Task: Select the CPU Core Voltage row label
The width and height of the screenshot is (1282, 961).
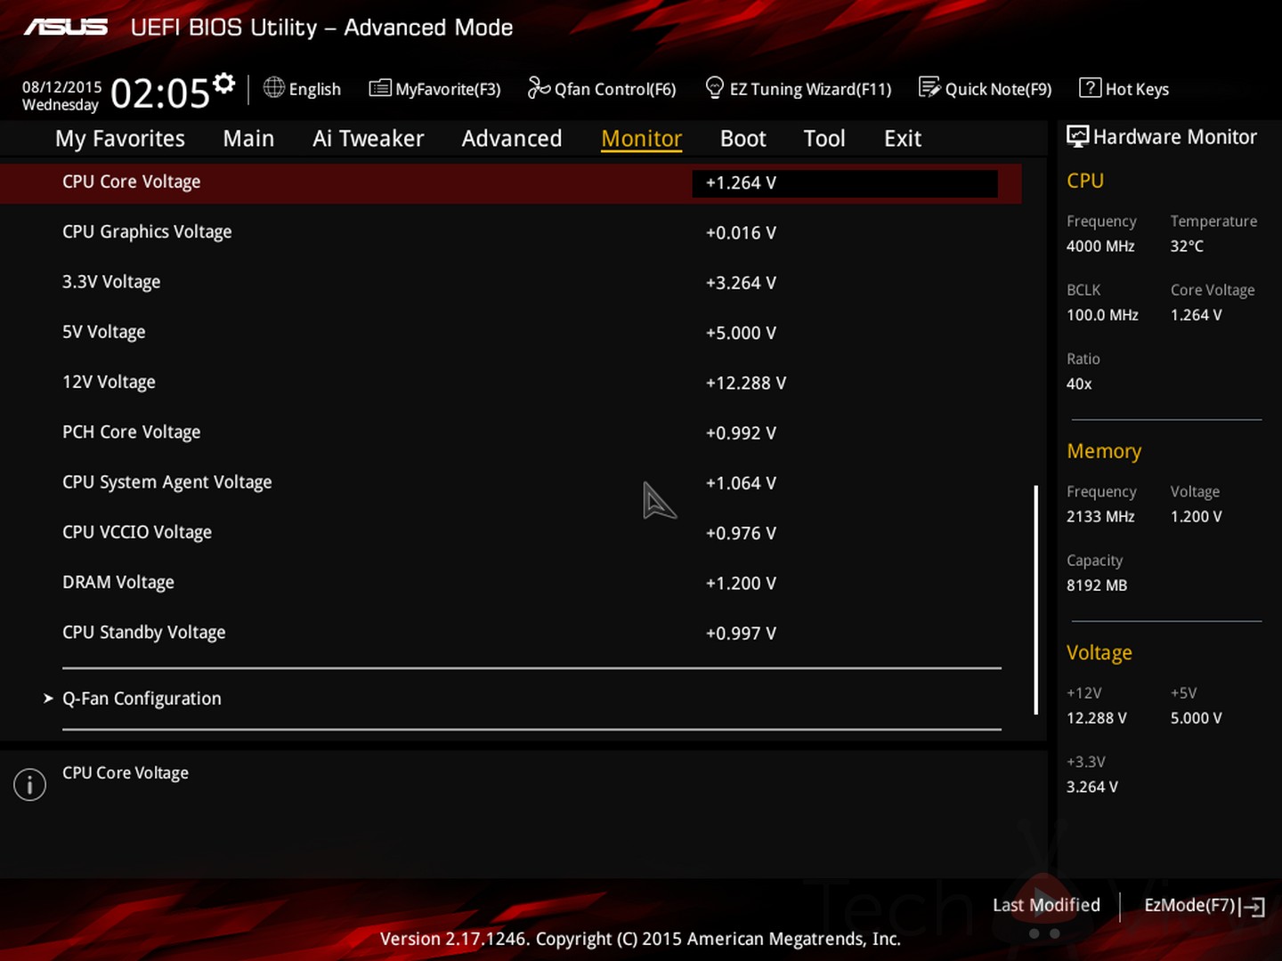Action: coord(132,182)
